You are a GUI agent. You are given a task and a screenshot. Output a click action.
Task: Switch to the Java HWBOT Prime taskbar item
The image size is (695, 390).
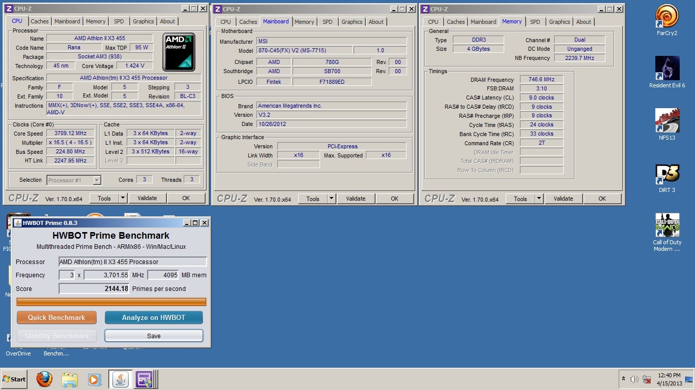click(x=121, y=379)
